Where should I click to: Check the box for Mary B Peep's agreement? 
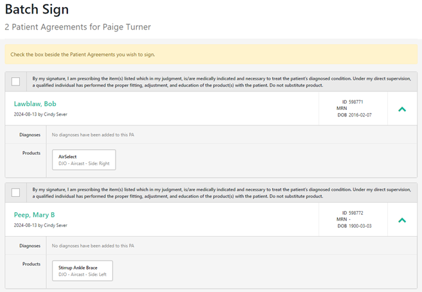click(15, 192)
